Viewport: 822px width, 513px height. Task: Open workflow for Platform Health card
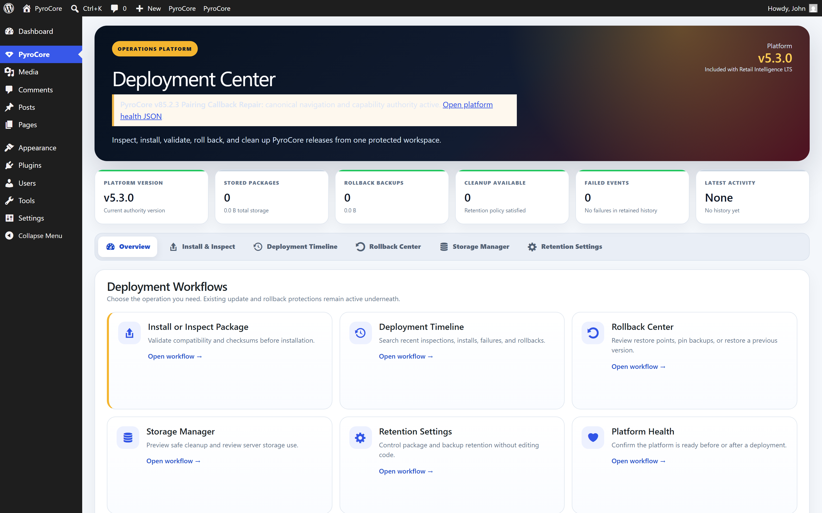click(639, 461)
